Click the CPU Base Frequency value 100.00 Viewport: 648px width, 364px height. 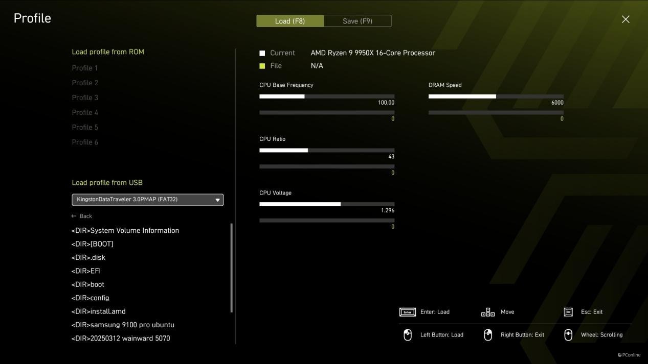pyautogui.click(x=386, y=103)
